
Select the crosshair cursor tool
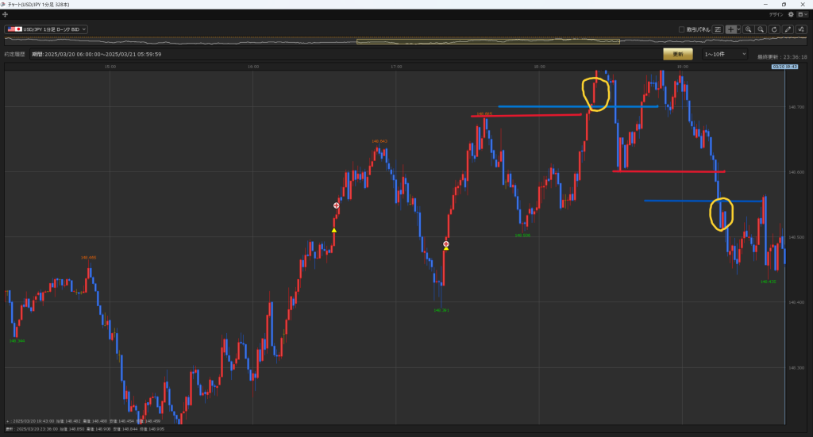click(730, 29)
